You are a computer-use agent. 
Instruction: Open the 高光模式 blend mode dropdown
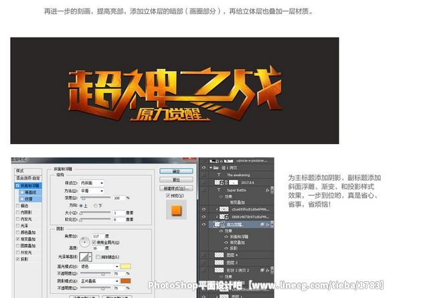[99, 267]
